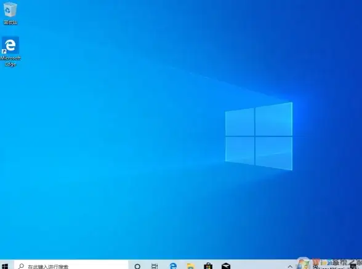This screenshot has width=362, height=269.
Task: Launch Edge from the taskbar
Action: coord(173,266)
